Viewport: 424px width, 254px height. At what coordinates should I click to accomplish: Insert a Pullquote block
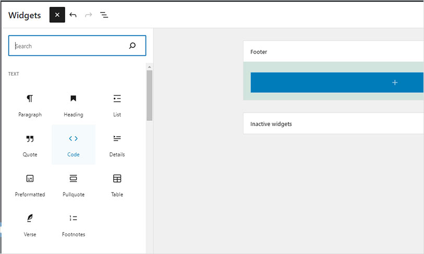click(x=74, y=185)
